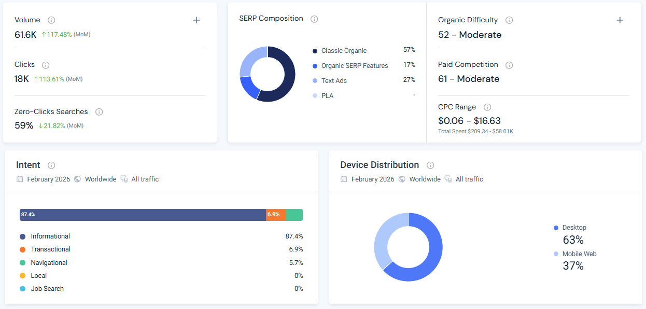Click the Local label in Intent list
Screen dimensions: 646x309
[x=39, y=276]
